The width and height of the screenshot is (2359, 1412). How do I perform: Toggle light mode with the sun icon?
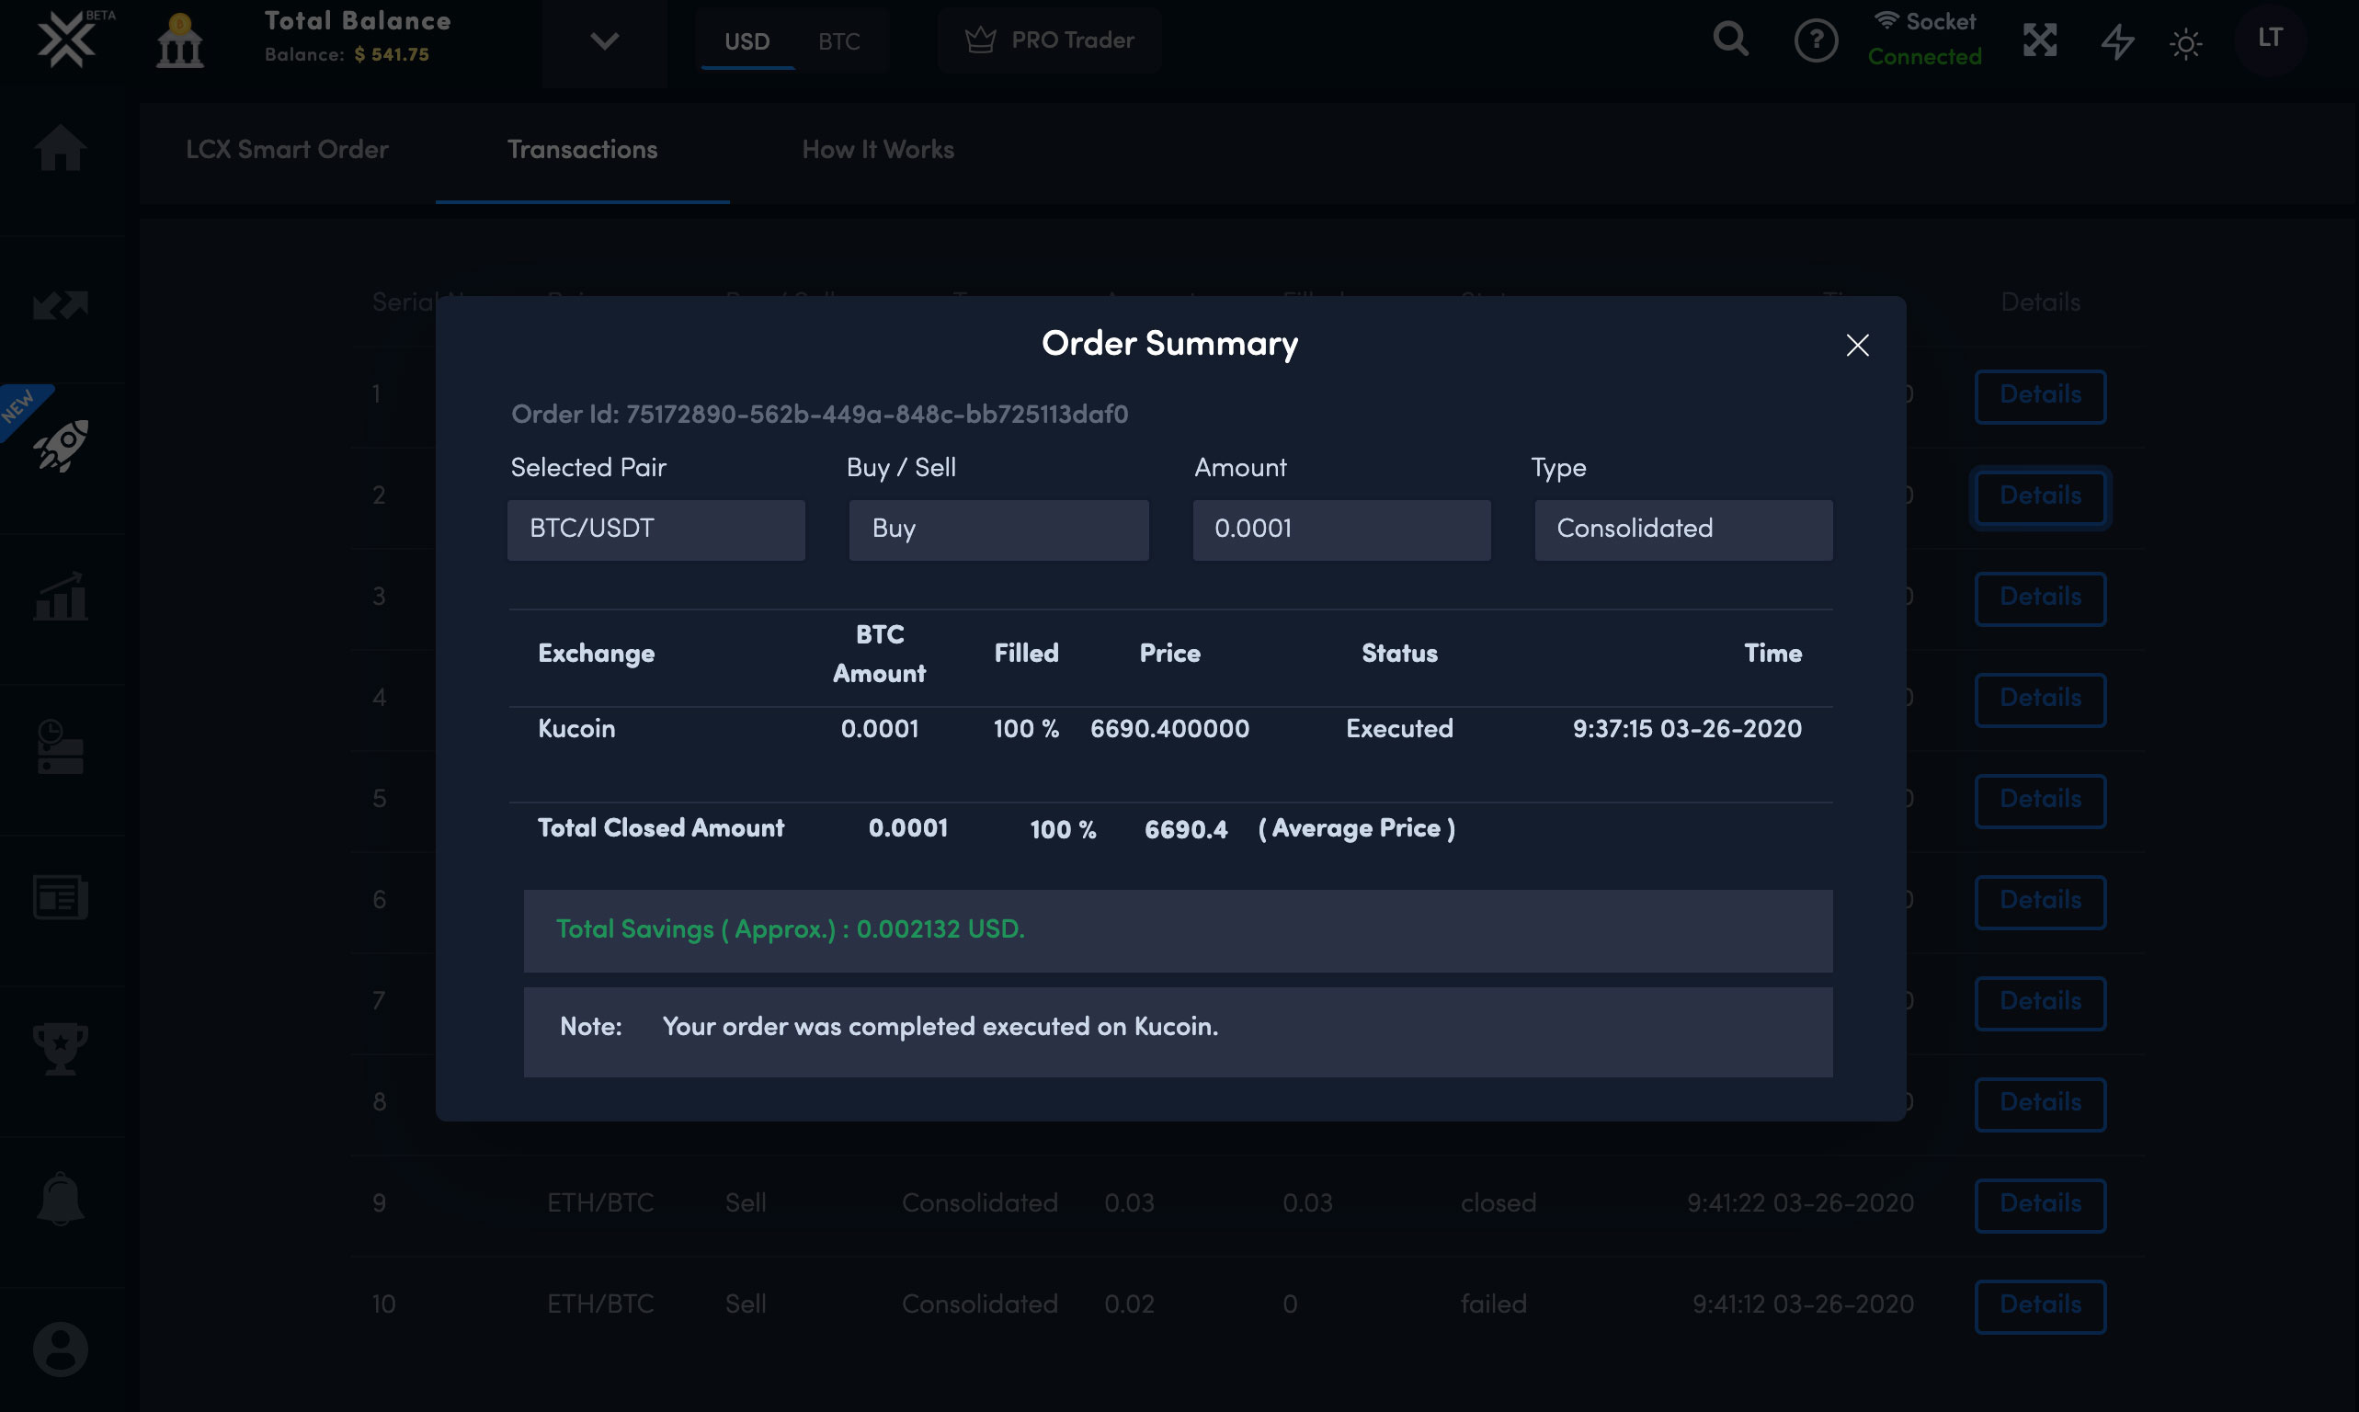coord(2185,41)
